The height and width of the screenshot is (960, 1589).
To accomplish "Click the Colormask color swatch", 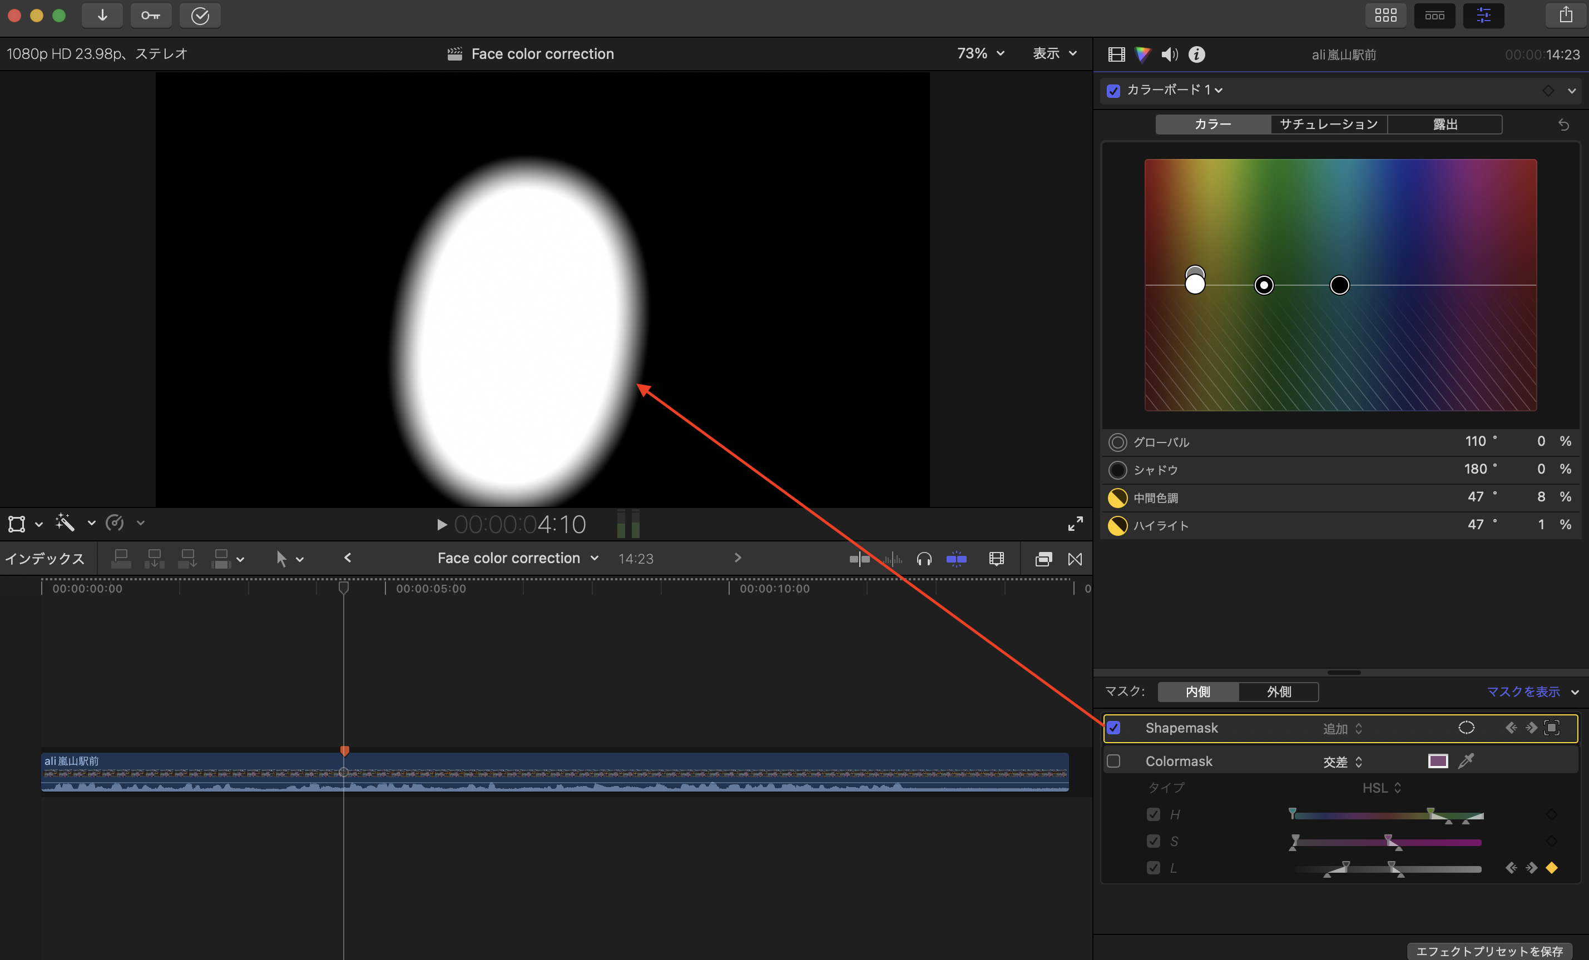I will click(1438, 761).
